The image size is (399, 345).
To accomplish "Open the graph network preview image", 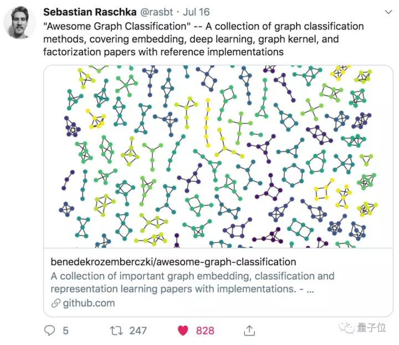I will 218,156.
